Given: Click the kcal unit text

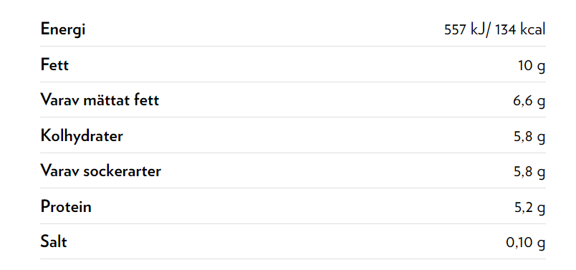Looking at the screenshot, I should [x=532, y=30].
